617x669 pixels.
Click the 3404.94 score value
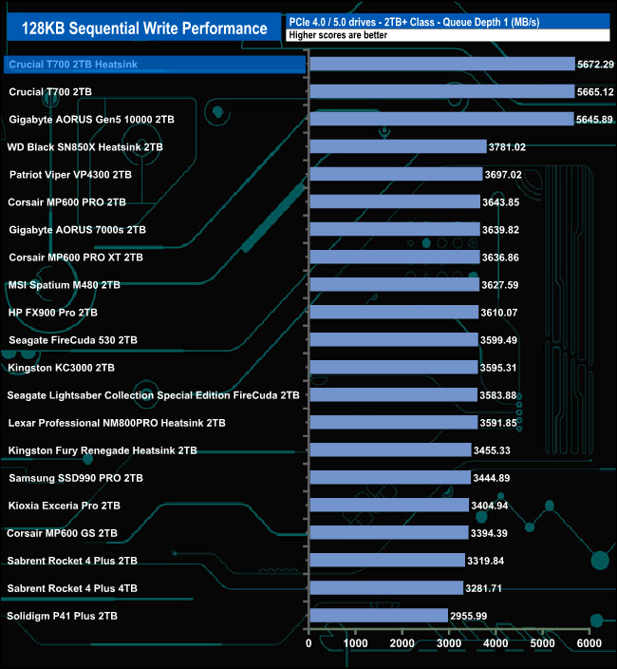(490, 506)
